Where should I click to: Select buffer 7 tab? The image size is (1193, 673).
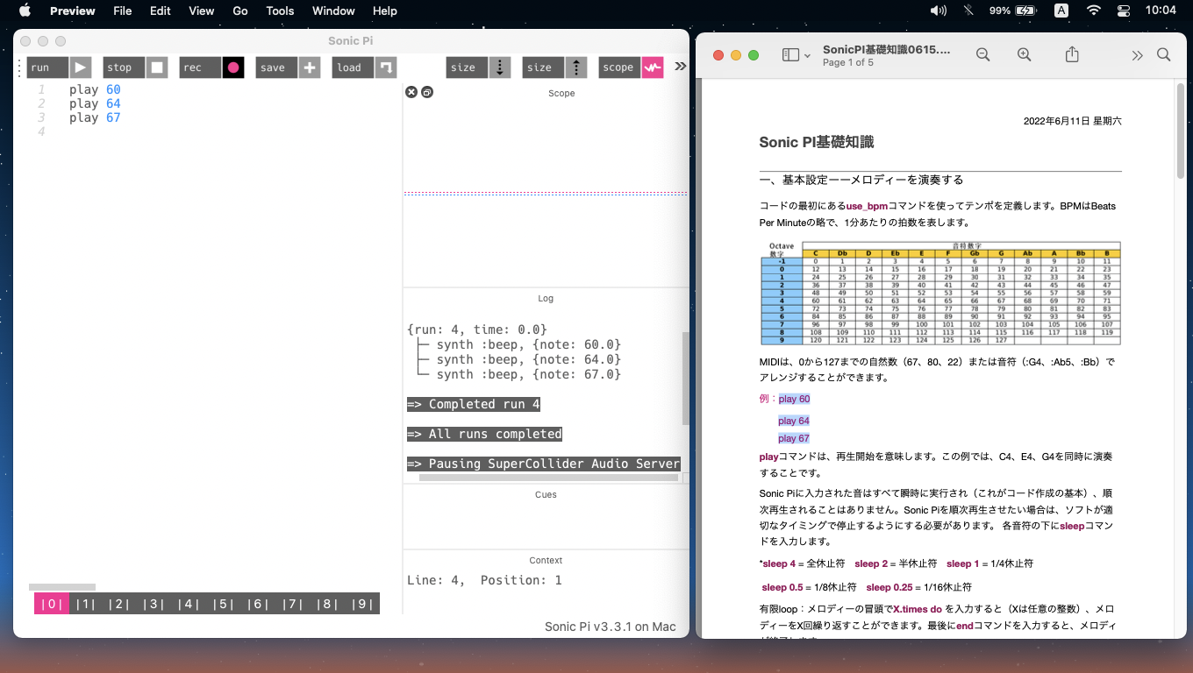(x=293, y=604)
